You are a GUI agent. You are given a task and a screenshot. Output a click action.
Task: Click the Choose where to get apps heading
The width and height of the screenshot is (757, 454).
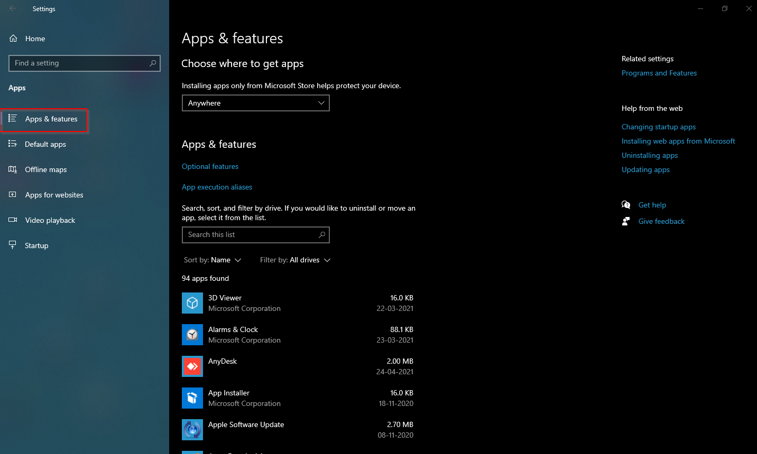[243, 64]
